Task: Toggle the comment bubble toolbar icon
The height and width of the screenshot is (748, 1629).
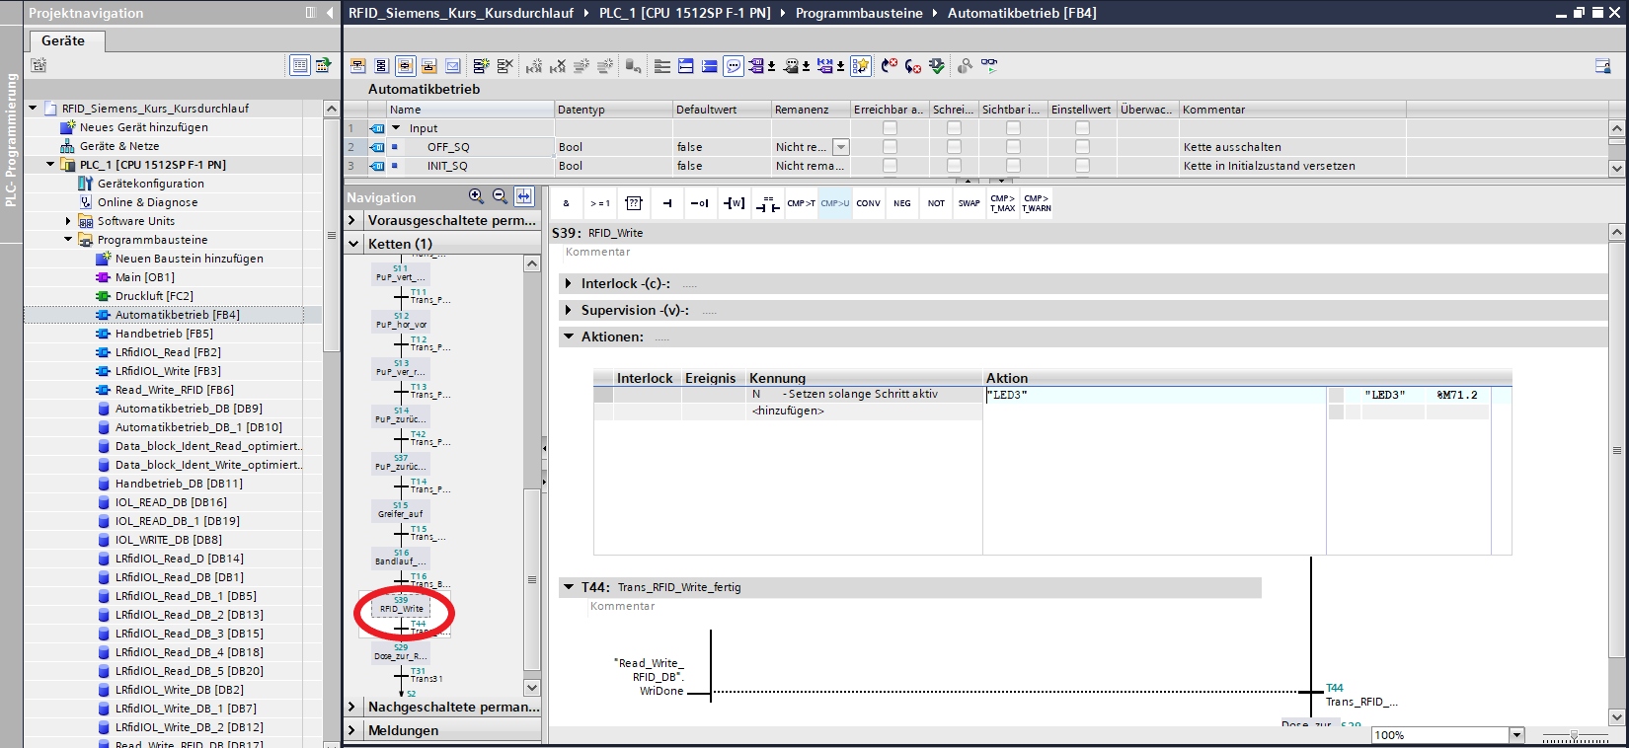Action: (734, 66)
